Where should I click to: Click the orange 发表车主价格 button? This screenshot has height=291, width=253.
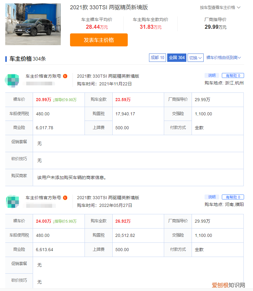99,40
